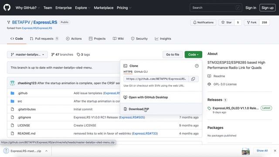Switch to the Pull requests tab
The height and width of the screenshot is (157, 279).
(x=44, y=39)
